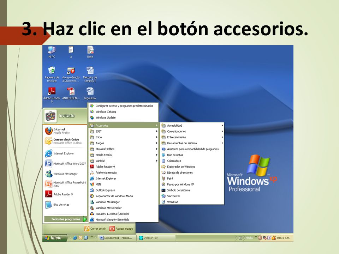Screen dimensions: 339x254
Task: Open Bloc de notas in Start menu left pane
Action: pos(65,205)
